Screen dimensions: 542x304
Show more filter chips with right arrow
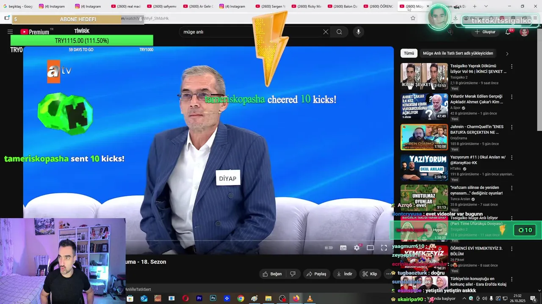click(507, 54)
